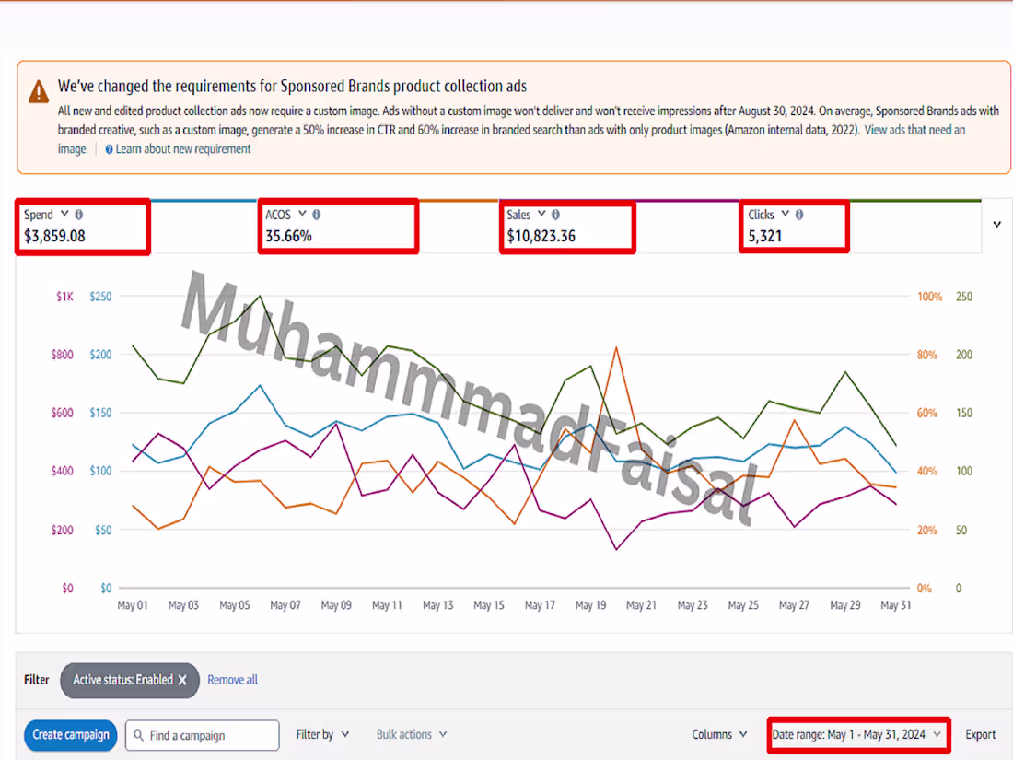
Task: Open the ACOS metric dropdown arrow
Action: pos(302,214)
